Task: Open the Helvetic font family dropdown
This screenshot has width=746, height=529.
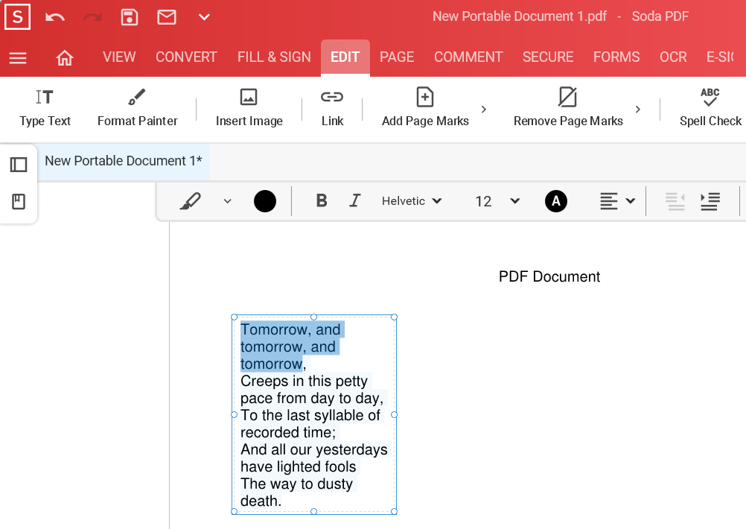Action: tap(412, 201)
